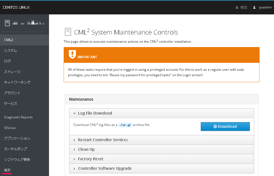
Task: Open ストレージ in the sidebar
Action: point(24,72)
